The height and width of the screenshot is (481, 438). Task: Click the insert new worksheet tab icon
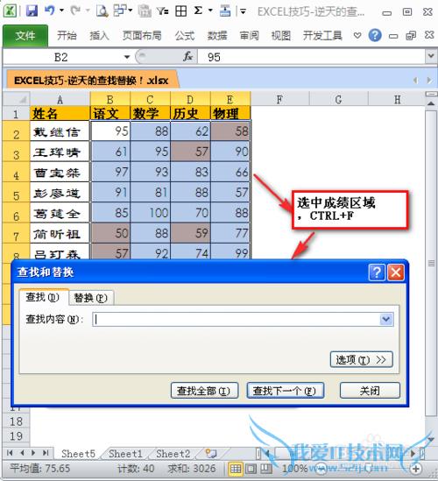(211, 453)
